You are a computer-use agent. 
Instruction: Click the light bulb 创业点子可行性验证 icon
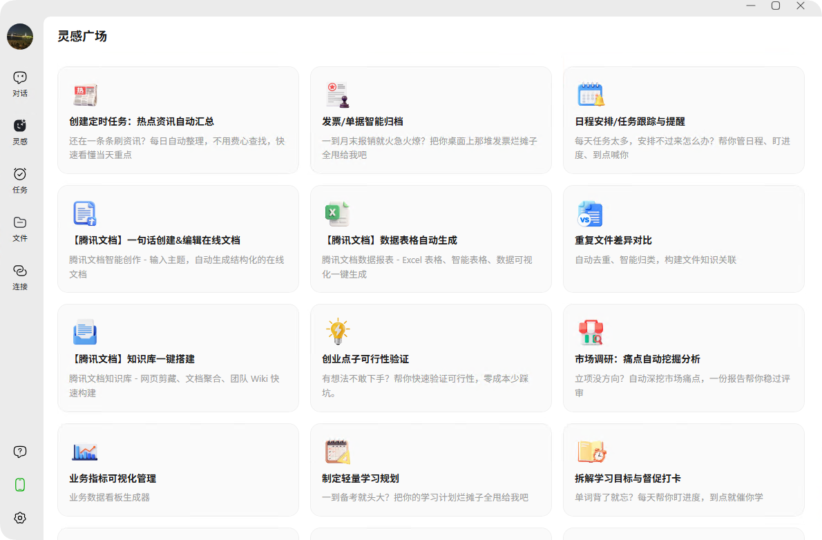pyautogui.click(x=338, y=332)
